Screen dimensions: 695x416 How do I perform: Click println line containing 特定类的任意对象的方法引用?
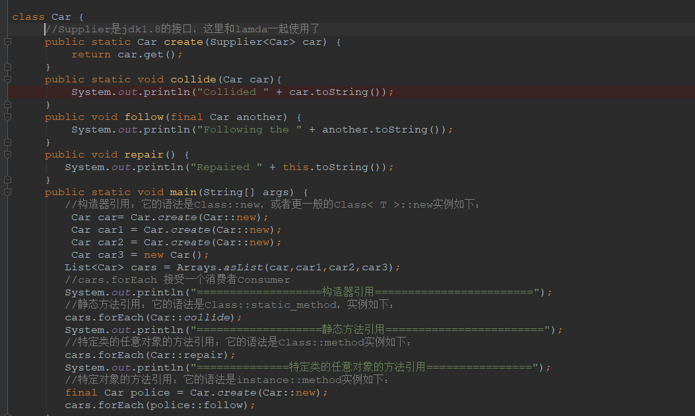[x=308, y=367]
